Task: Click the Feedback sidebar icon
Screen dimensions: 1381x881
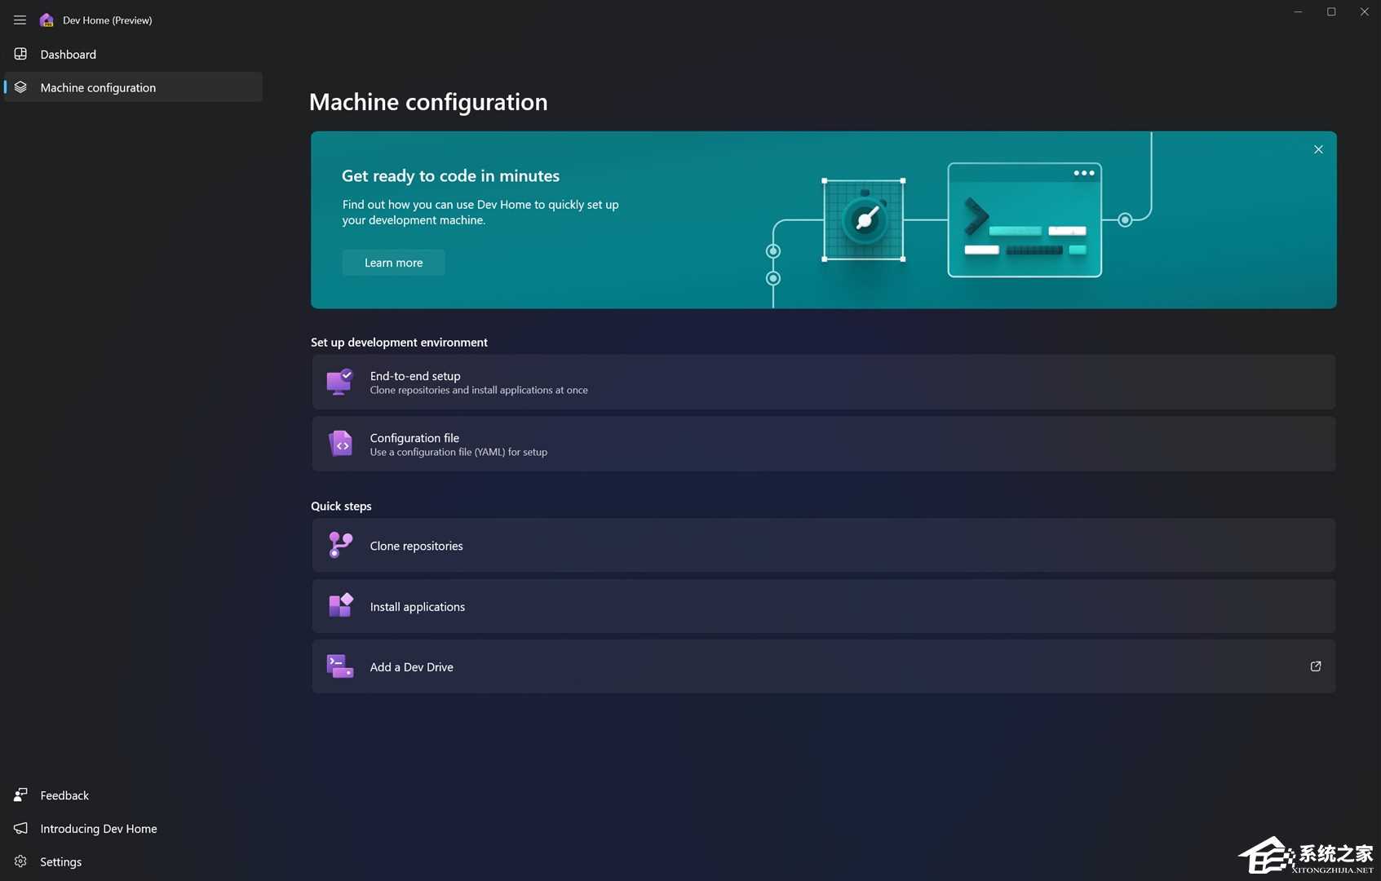Action: (20, 795)
